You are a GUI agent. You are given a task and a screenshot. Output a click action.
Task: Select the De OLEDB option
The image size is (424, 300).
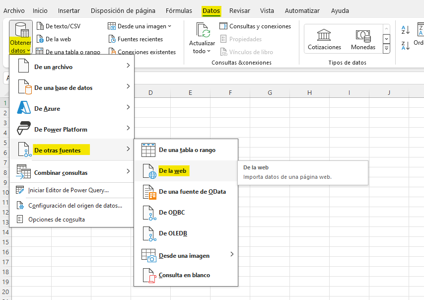[186, 233]
